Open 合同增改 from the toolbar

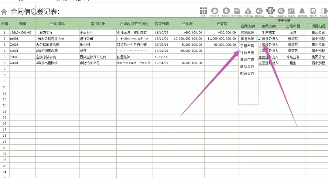tap(237, 11)
